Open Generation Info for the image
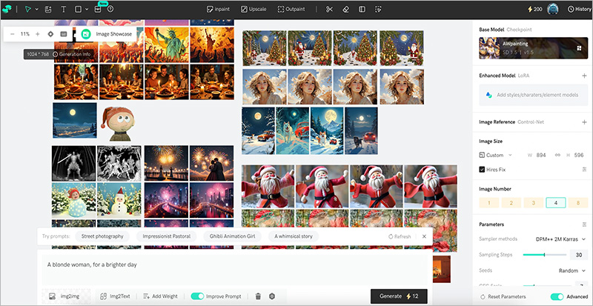Image resolution: width=593 pixels, height=306 pixels. (72, 54)
